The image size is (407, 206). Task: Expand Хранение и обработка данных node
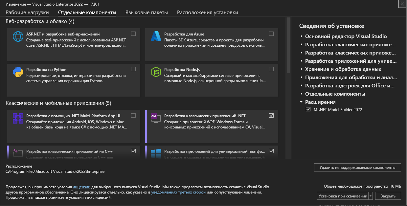(x=301, y=69)
